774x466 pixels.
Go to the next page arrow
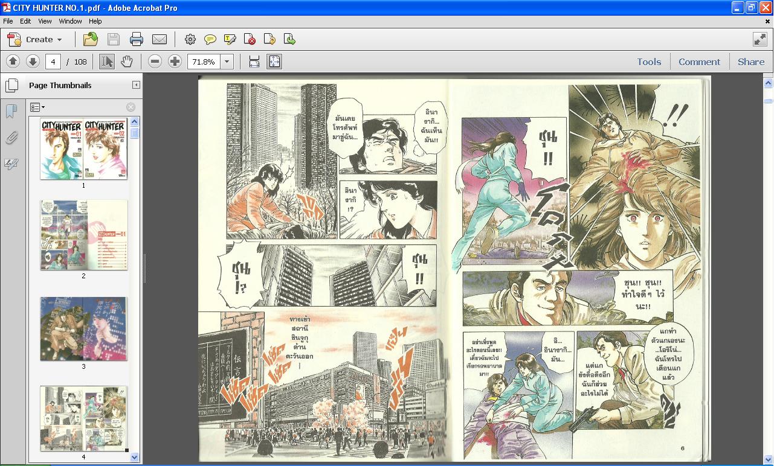pyautogui.click(x=33, y=62)
